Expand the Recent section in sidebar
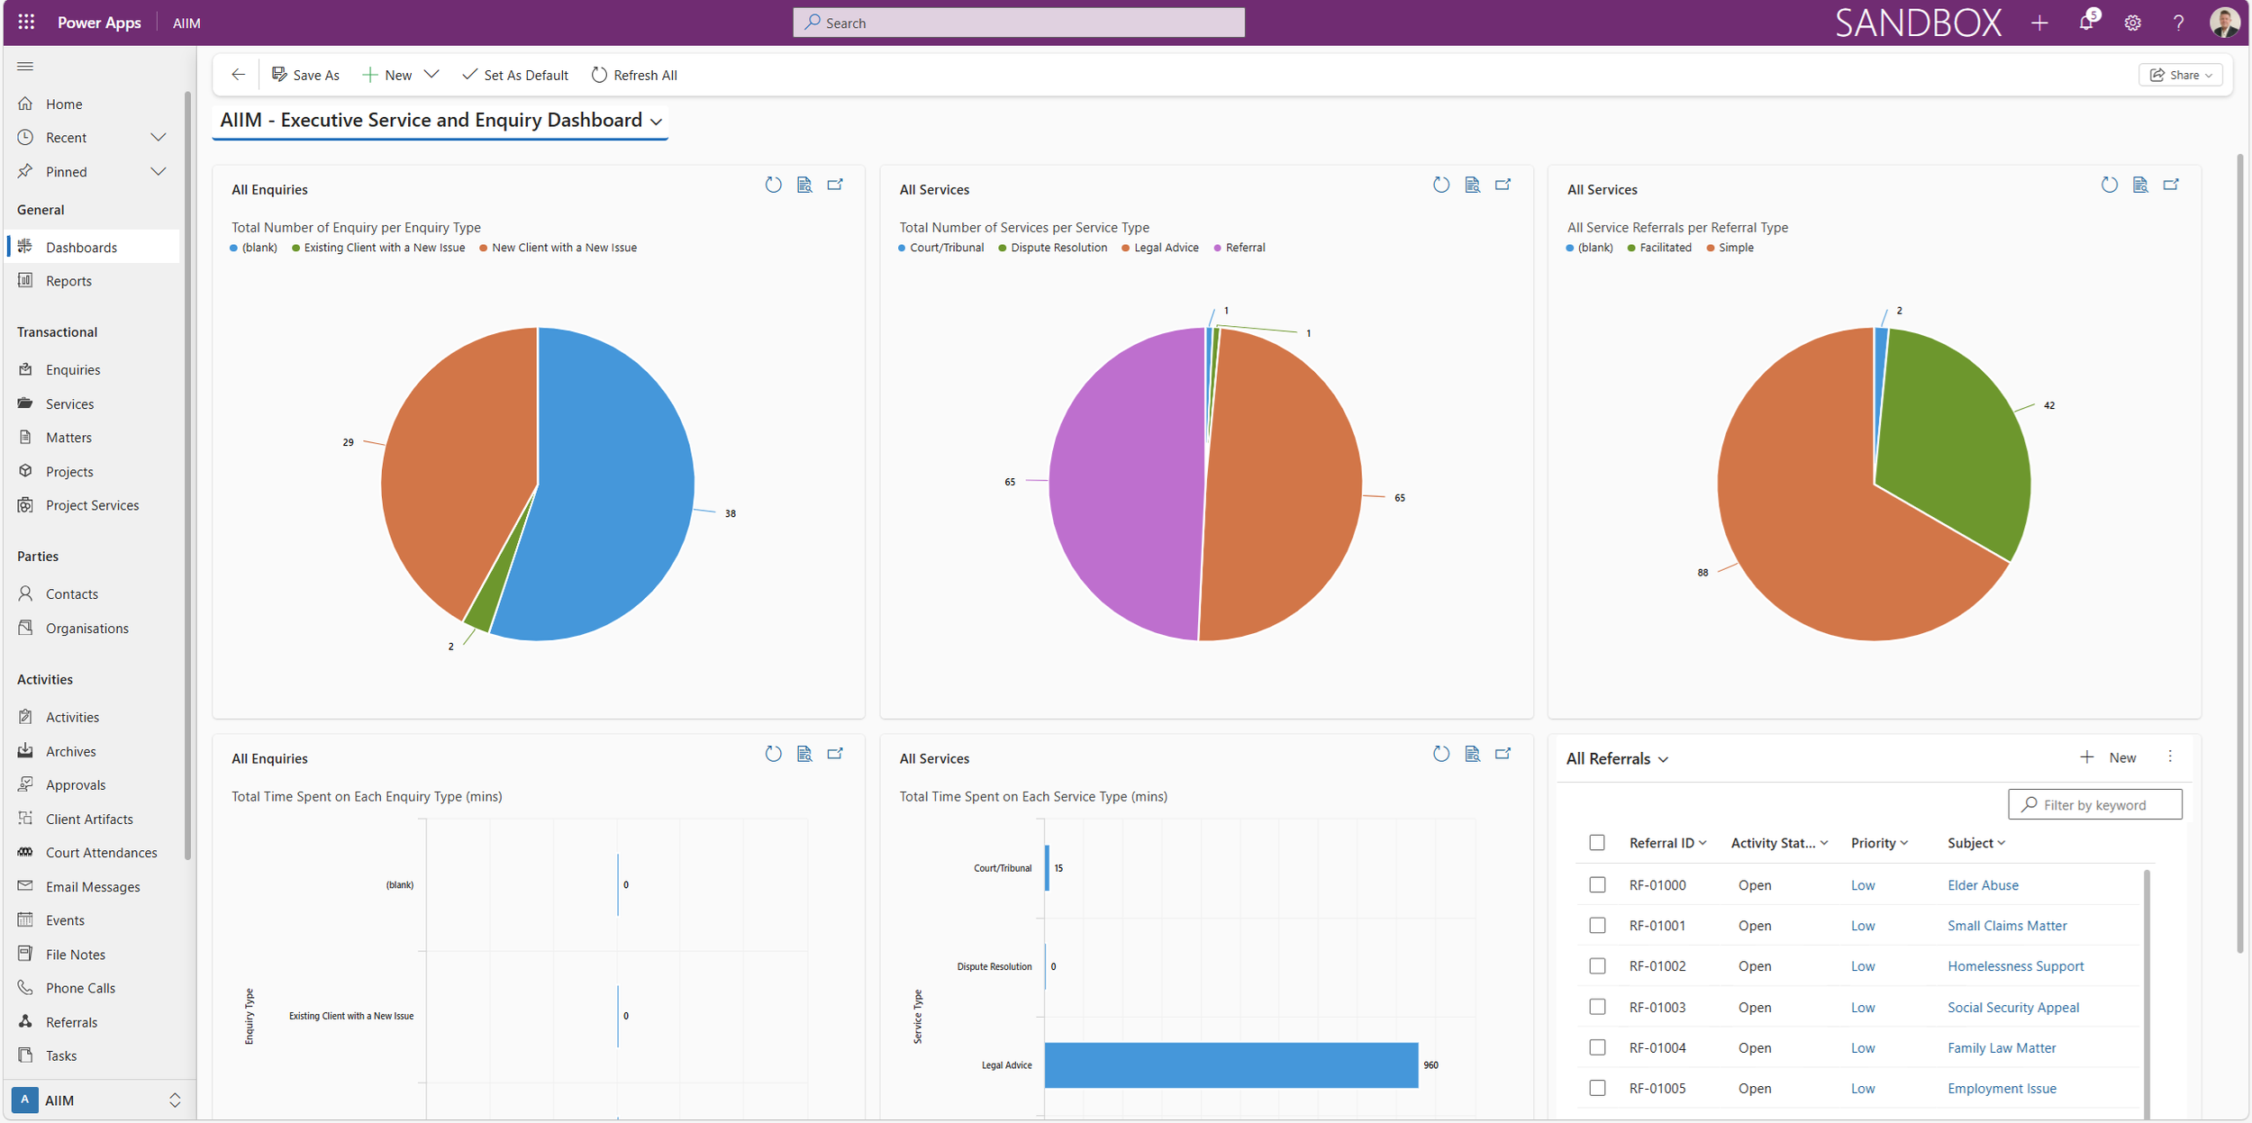This screenshot has width=2252, height=1123. 158,137
